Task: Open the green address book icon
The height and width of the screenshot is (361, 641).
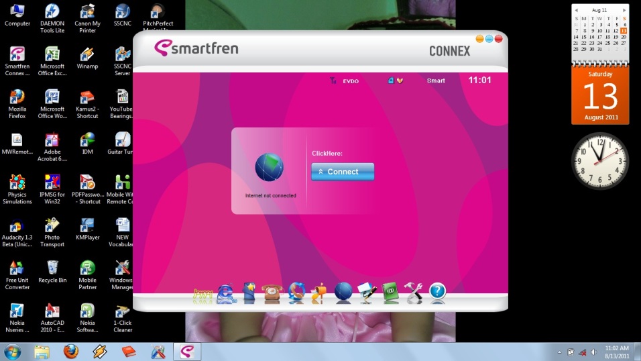Action: (x=390, y=293)
